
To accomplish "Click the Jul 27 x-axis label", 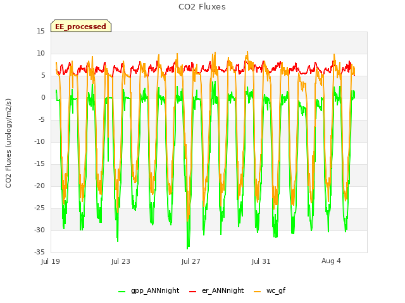I will click(x=191, y=261).
